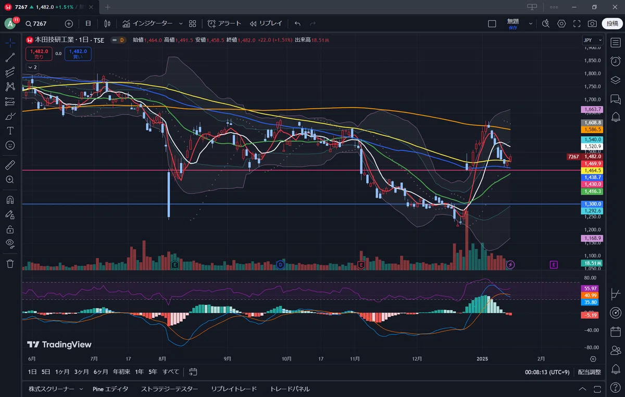Open the alarm clock alerts panel
The height and width of the screenshot is (397, 625).
615,61
